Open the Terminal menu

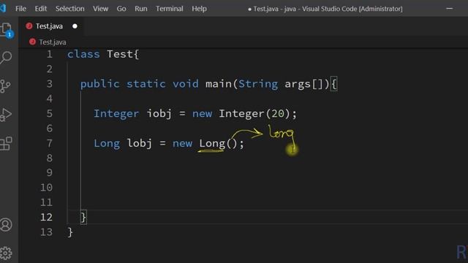pos(169,9)
